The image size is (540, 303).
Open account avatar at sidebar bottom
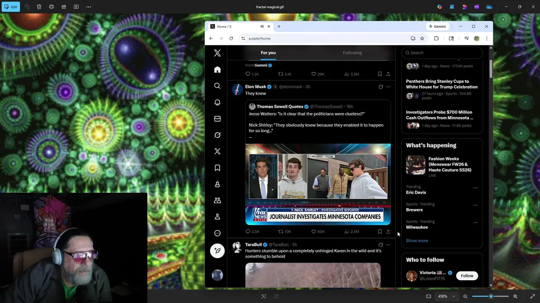click(217, 275)
